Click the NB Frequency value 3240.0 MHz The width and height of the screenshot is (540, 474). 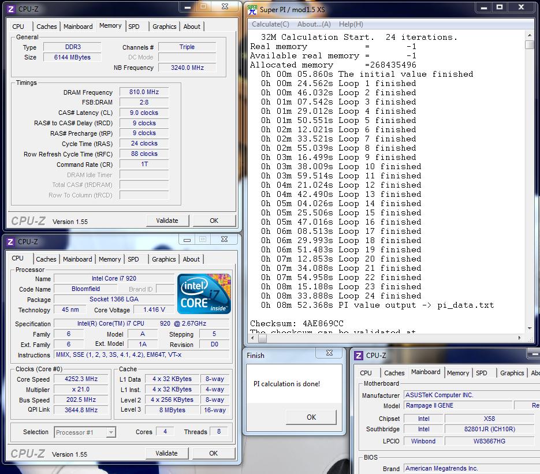187,68
